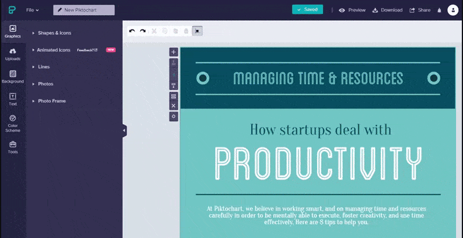The image size is (463, 238).
Task: Download the infographic
Action: pos(387,10)
